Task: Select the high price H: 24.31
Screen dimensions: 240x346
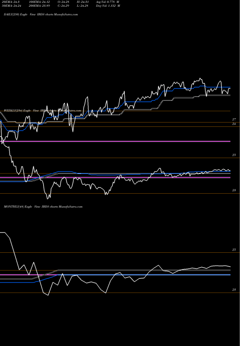Action: pos(83,2)
